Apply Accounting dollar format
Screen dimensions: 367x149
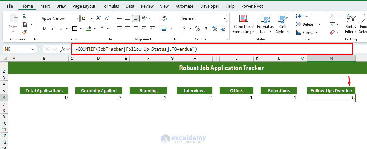[184, 28]
